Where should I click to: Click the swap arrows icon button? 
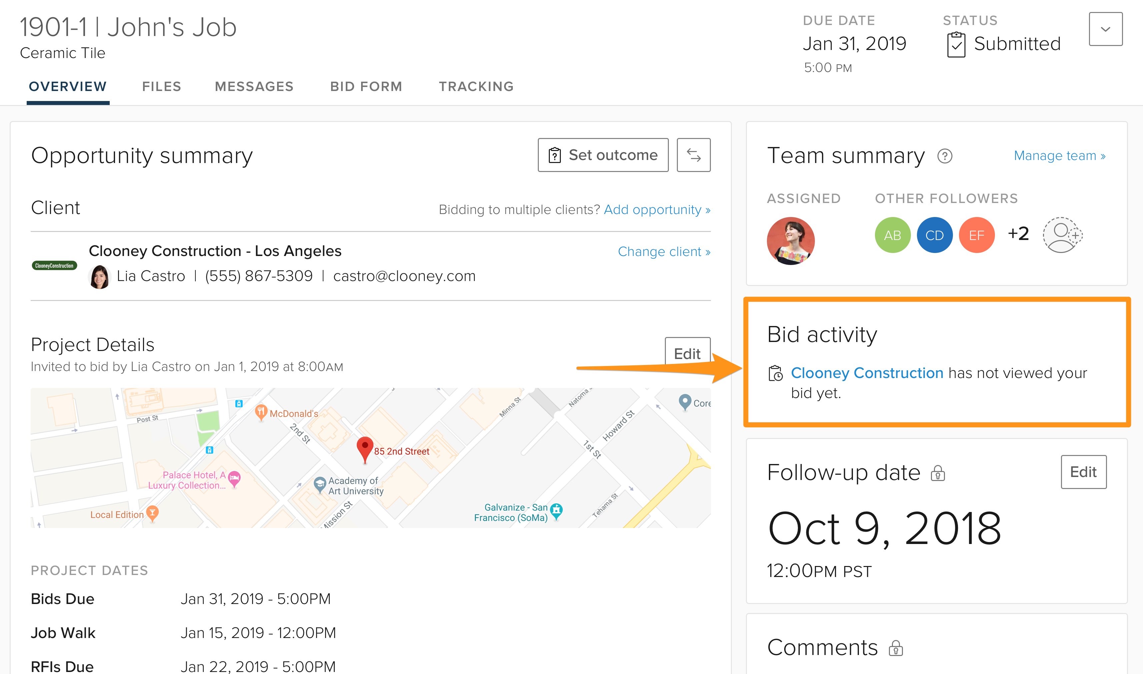693,155
